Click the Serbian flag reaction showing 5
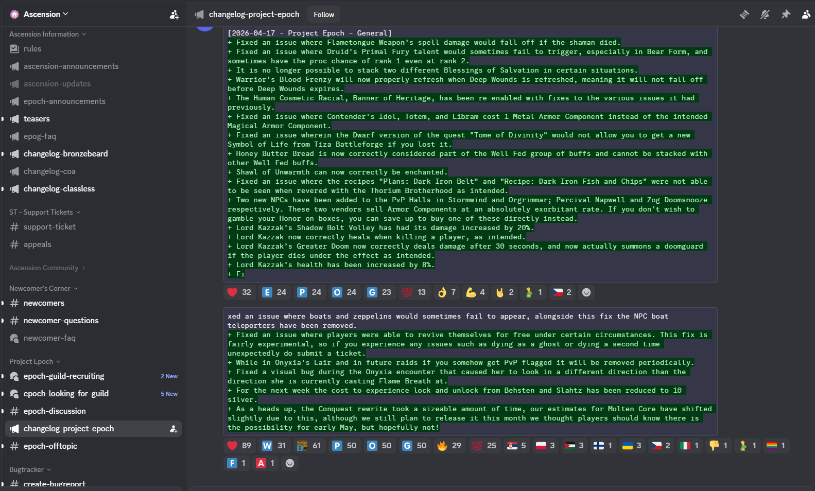Viewport: 815px width, 491px height. tap(516, 446)
